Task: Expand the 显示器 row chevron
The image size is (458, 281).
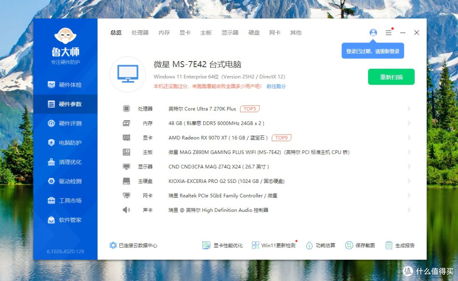Action: [x=409, y=167]
